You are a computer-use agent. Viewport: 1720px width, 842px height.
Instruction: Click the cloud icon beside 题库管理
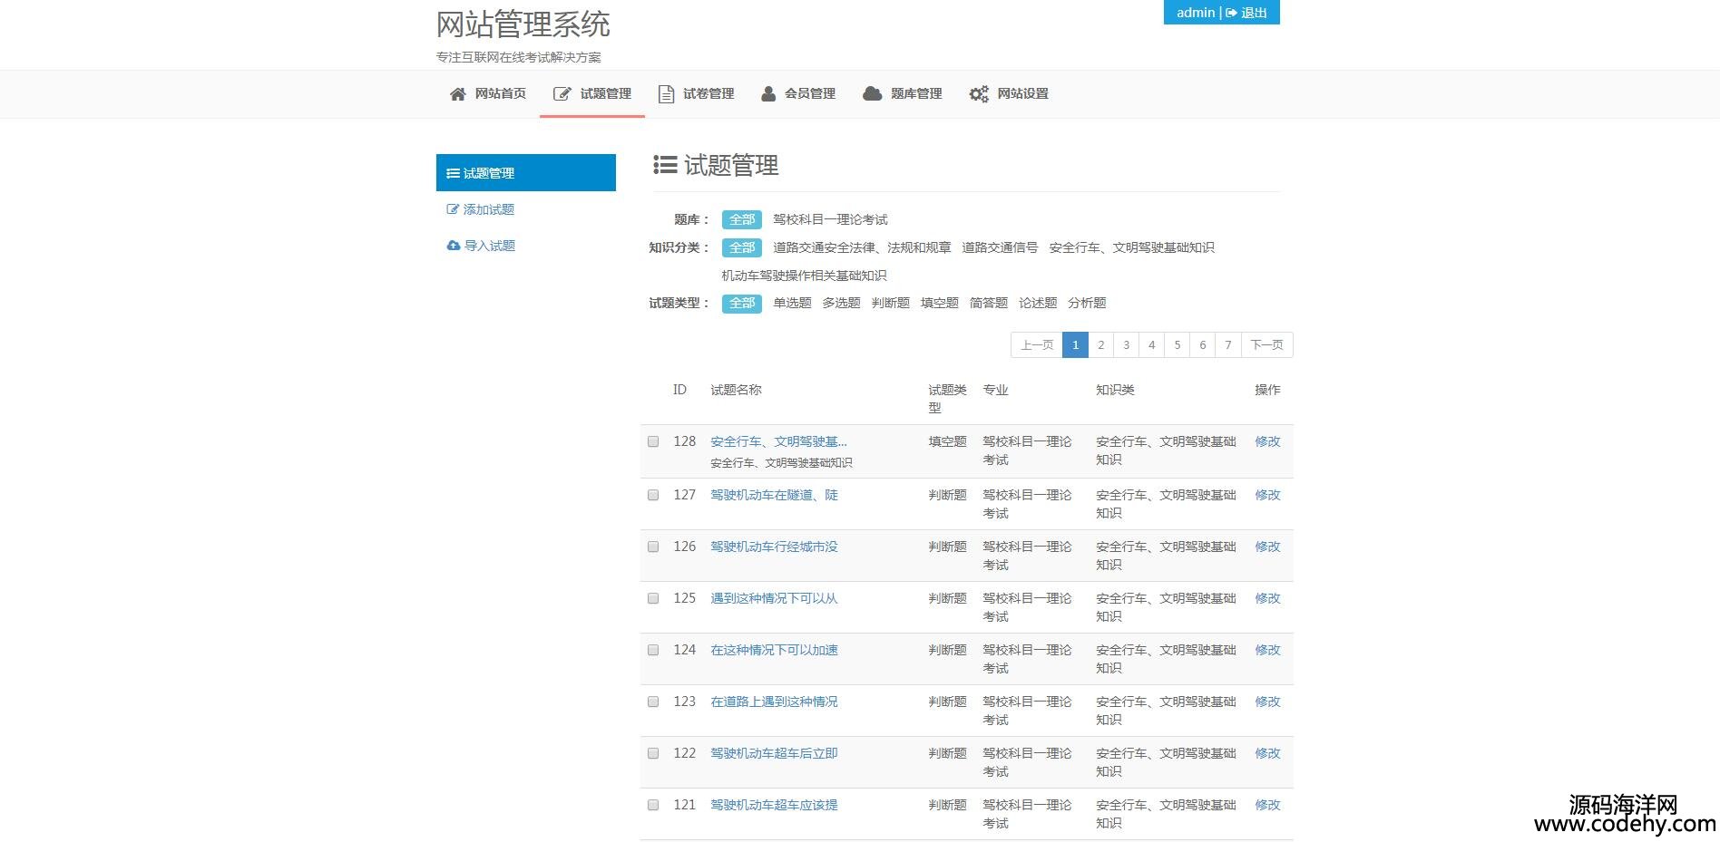tap(872, 93)
